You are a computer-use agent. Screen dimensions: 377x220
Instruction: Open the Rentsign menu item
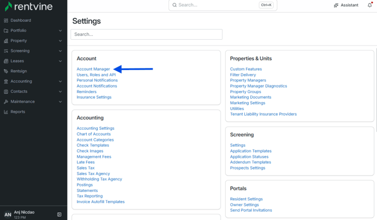tap(19, 71)
